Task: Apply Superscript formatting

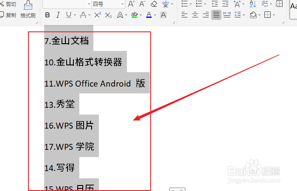Action: click(x=98, y=15)
